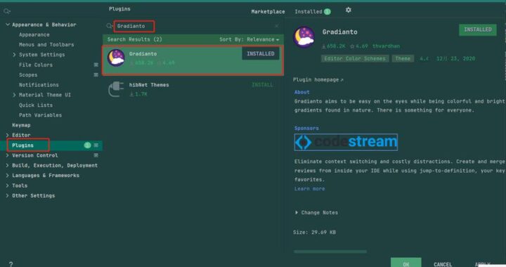
Task: Click the File Colors project-level icon
Action: [96, 65]
